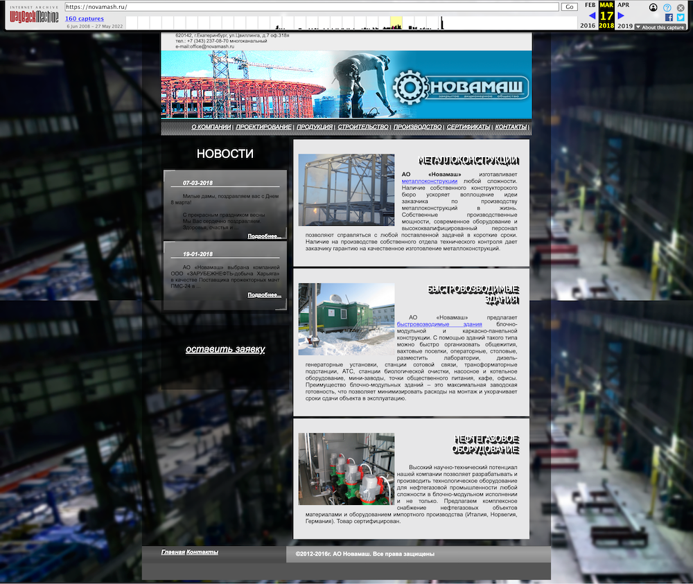Go to next capture arrow
The width and height of the screenshot is (693, 584).
coord(621,15)
